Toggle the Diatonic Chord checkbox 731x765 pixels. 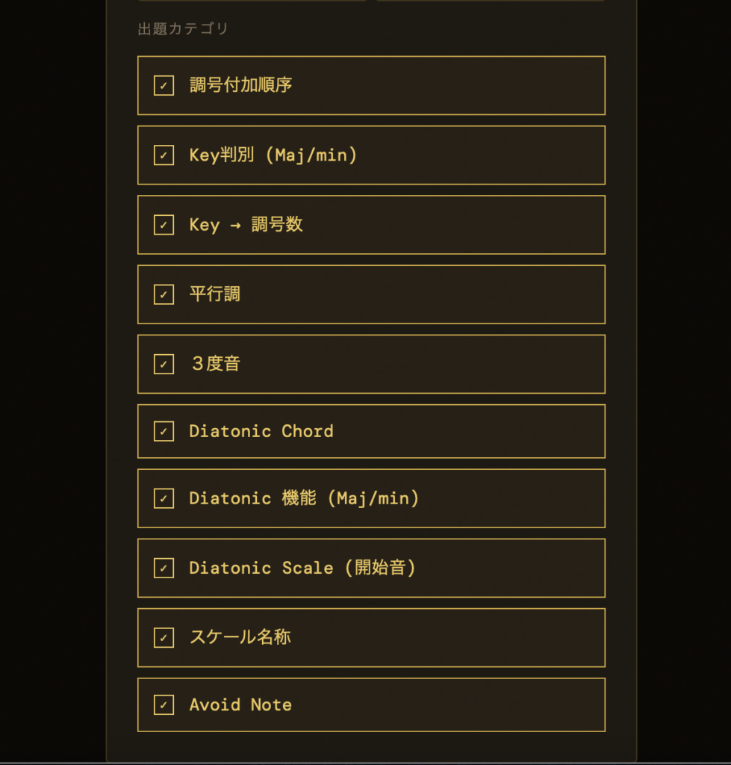point(164,431)
